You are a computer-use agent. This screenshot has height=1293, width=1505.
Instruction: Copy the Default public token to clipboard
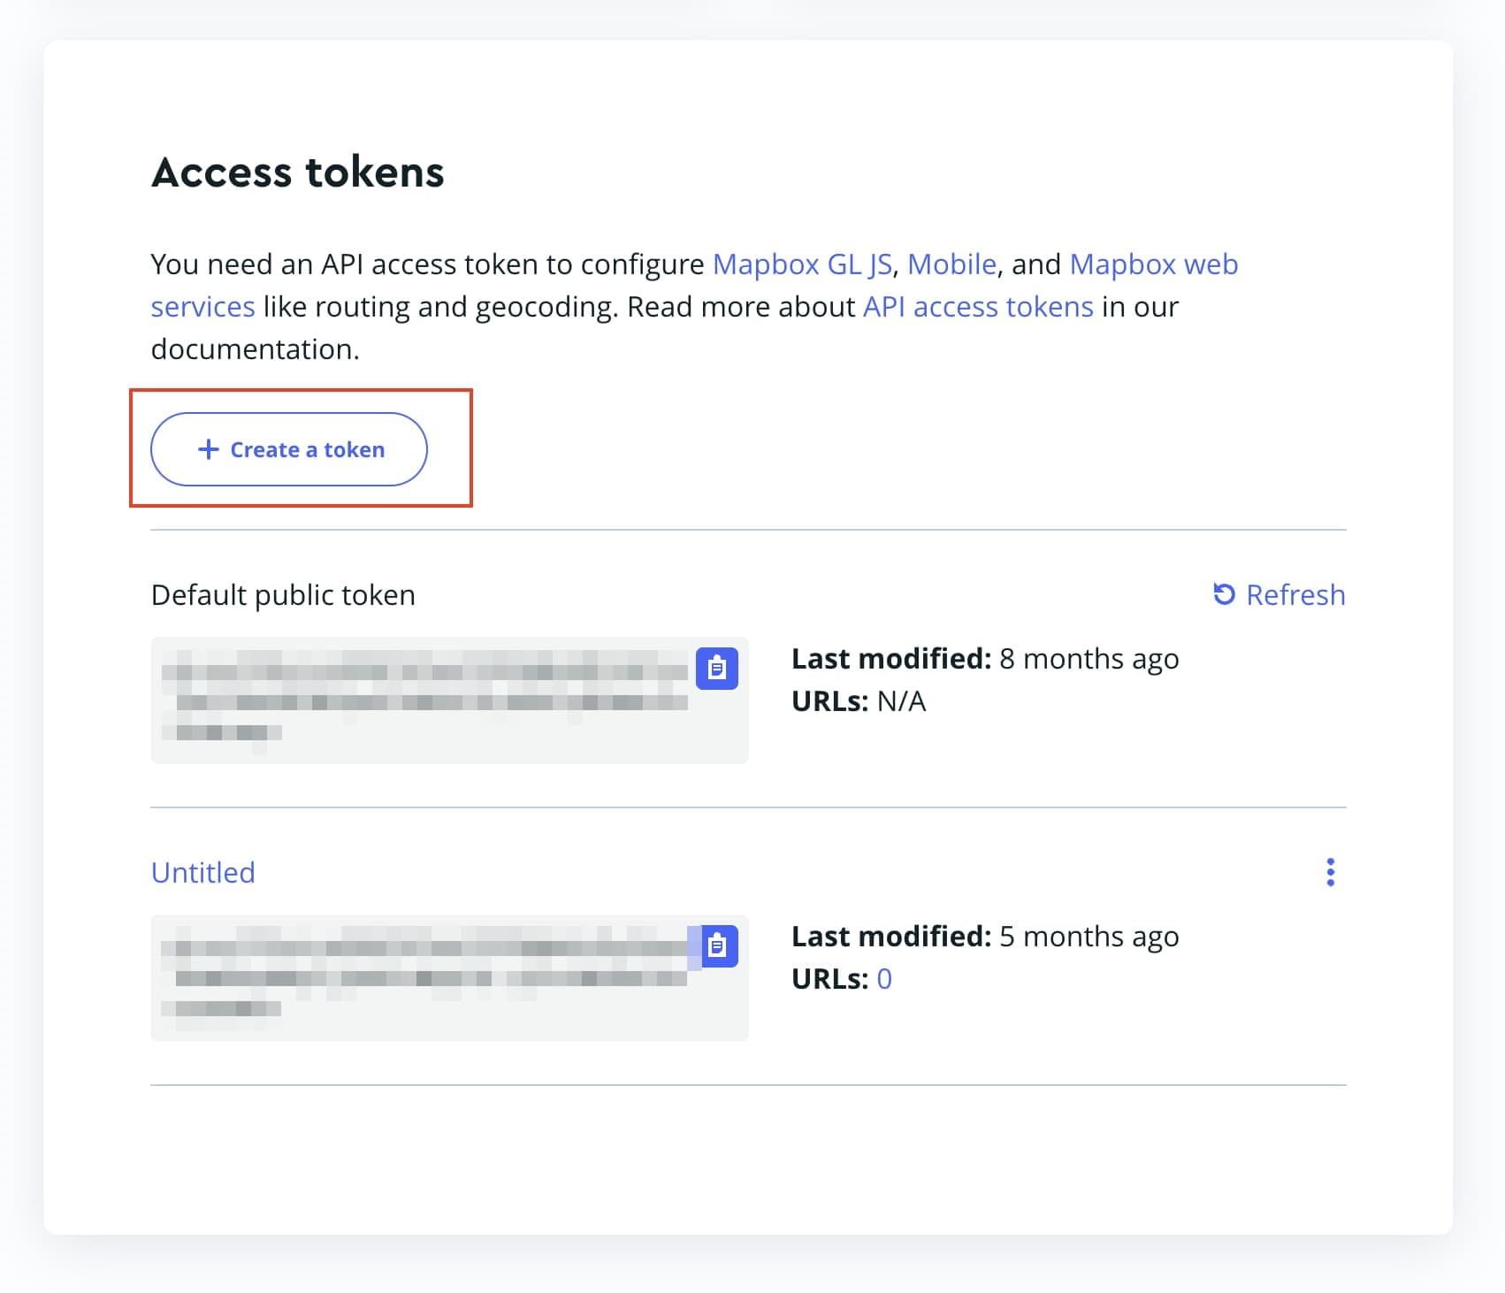[x=716, y=668]
